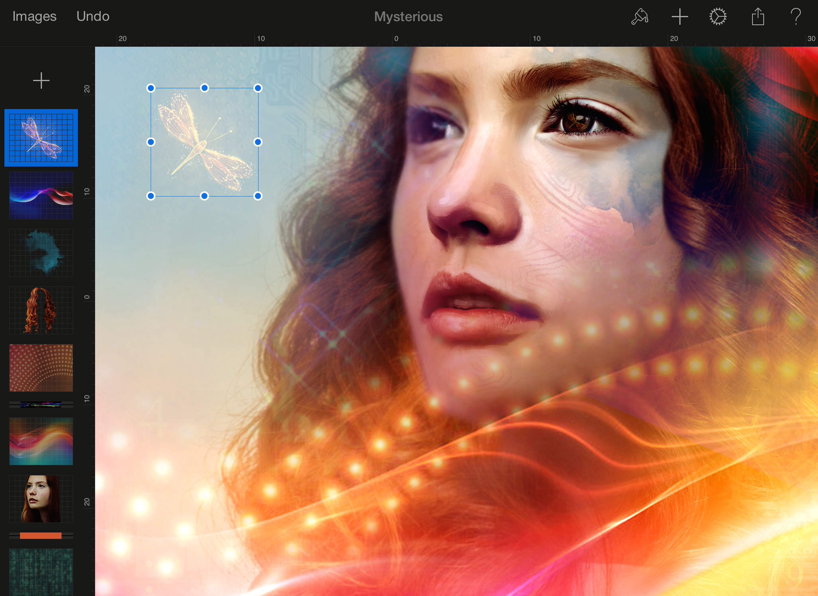The height and width of the screenshot is (596, 818).
Task: Add a new layer with sidebar plus
Action: pyautogui.click(x=41, y=81)
